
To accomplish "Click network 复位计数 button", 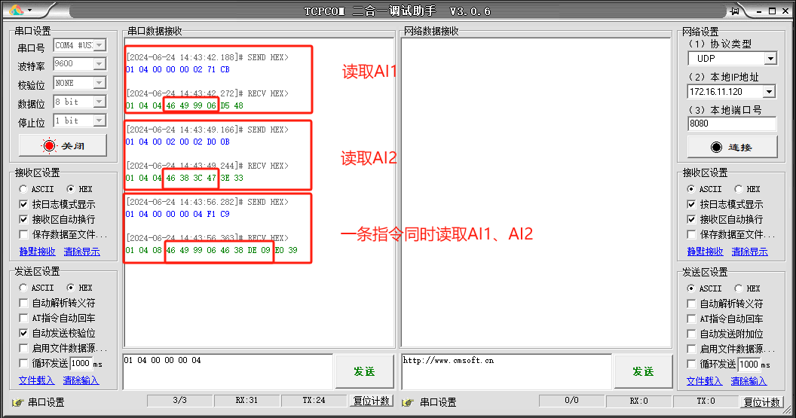I will coord(761,402).
